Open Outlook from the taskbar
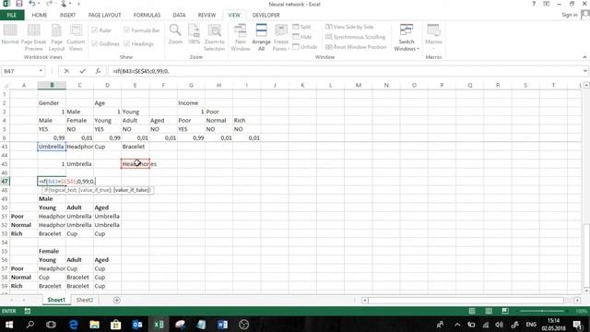Image resolution: width=590 pixels, height=332 pixels. (137, 324)
